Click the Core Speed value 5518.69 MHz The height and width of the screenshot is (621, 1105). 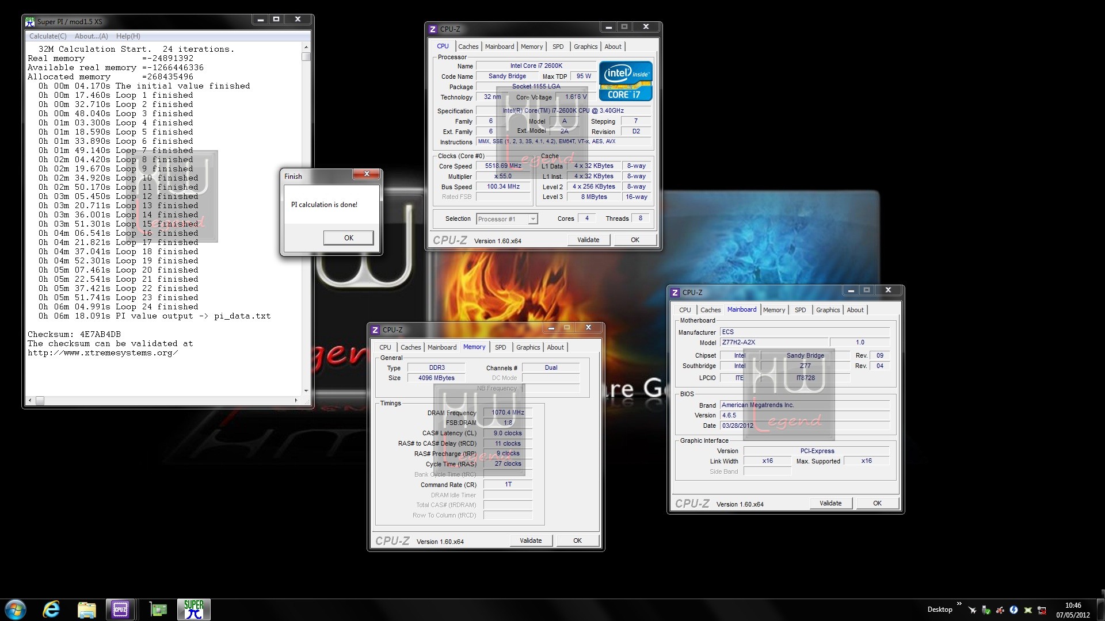pyautogui.click(x=503, y=166)
